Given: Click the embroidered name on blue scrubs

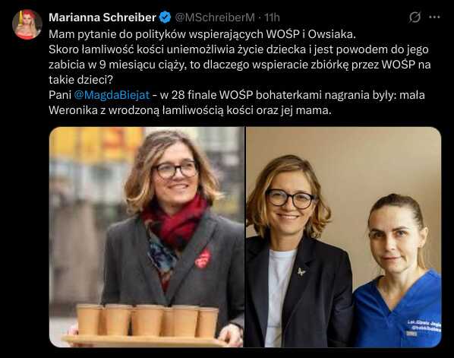Looking at the screenshot, I should pyautogui.click(x=424, y=325).
